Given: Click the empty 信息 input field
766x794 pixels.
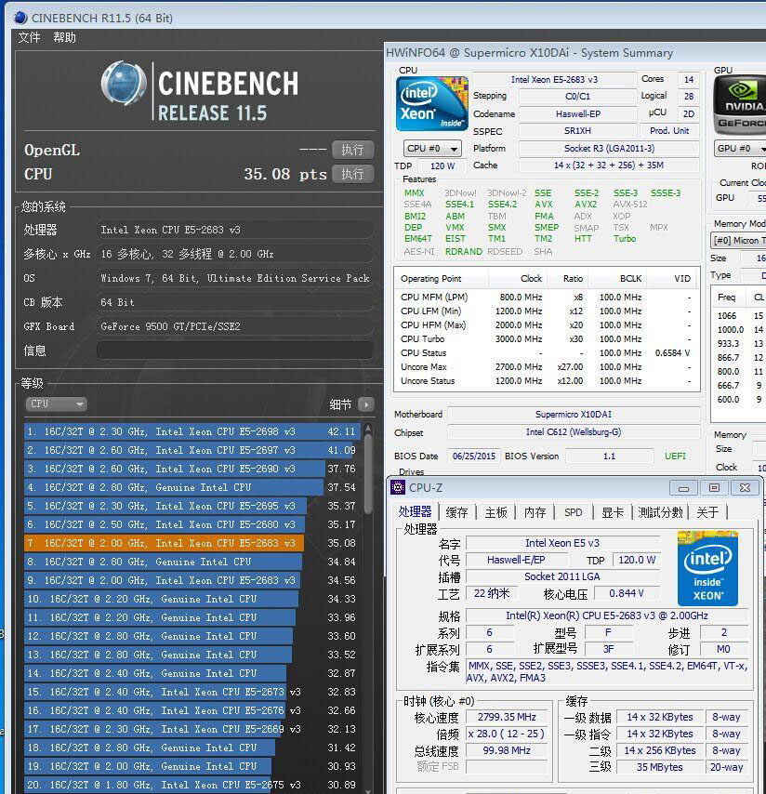Looking at the screenshot, I should [235, 351].
